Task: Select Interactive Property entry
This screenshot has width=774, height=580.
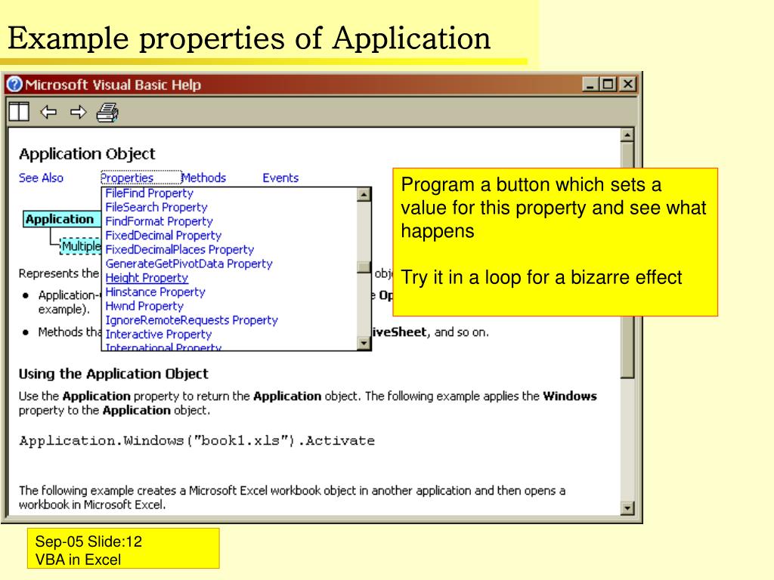Action: click(x=159, y=335)
